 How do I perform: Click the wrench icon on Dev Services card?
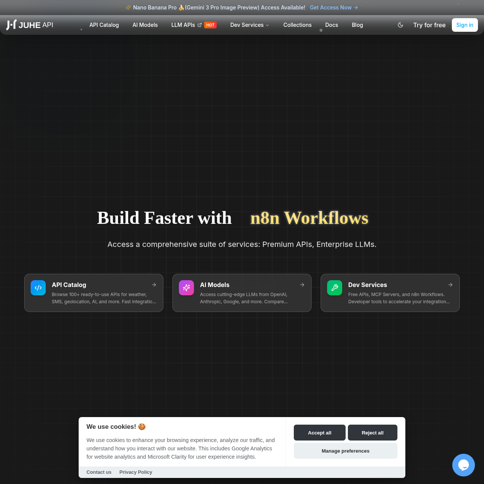334,288
